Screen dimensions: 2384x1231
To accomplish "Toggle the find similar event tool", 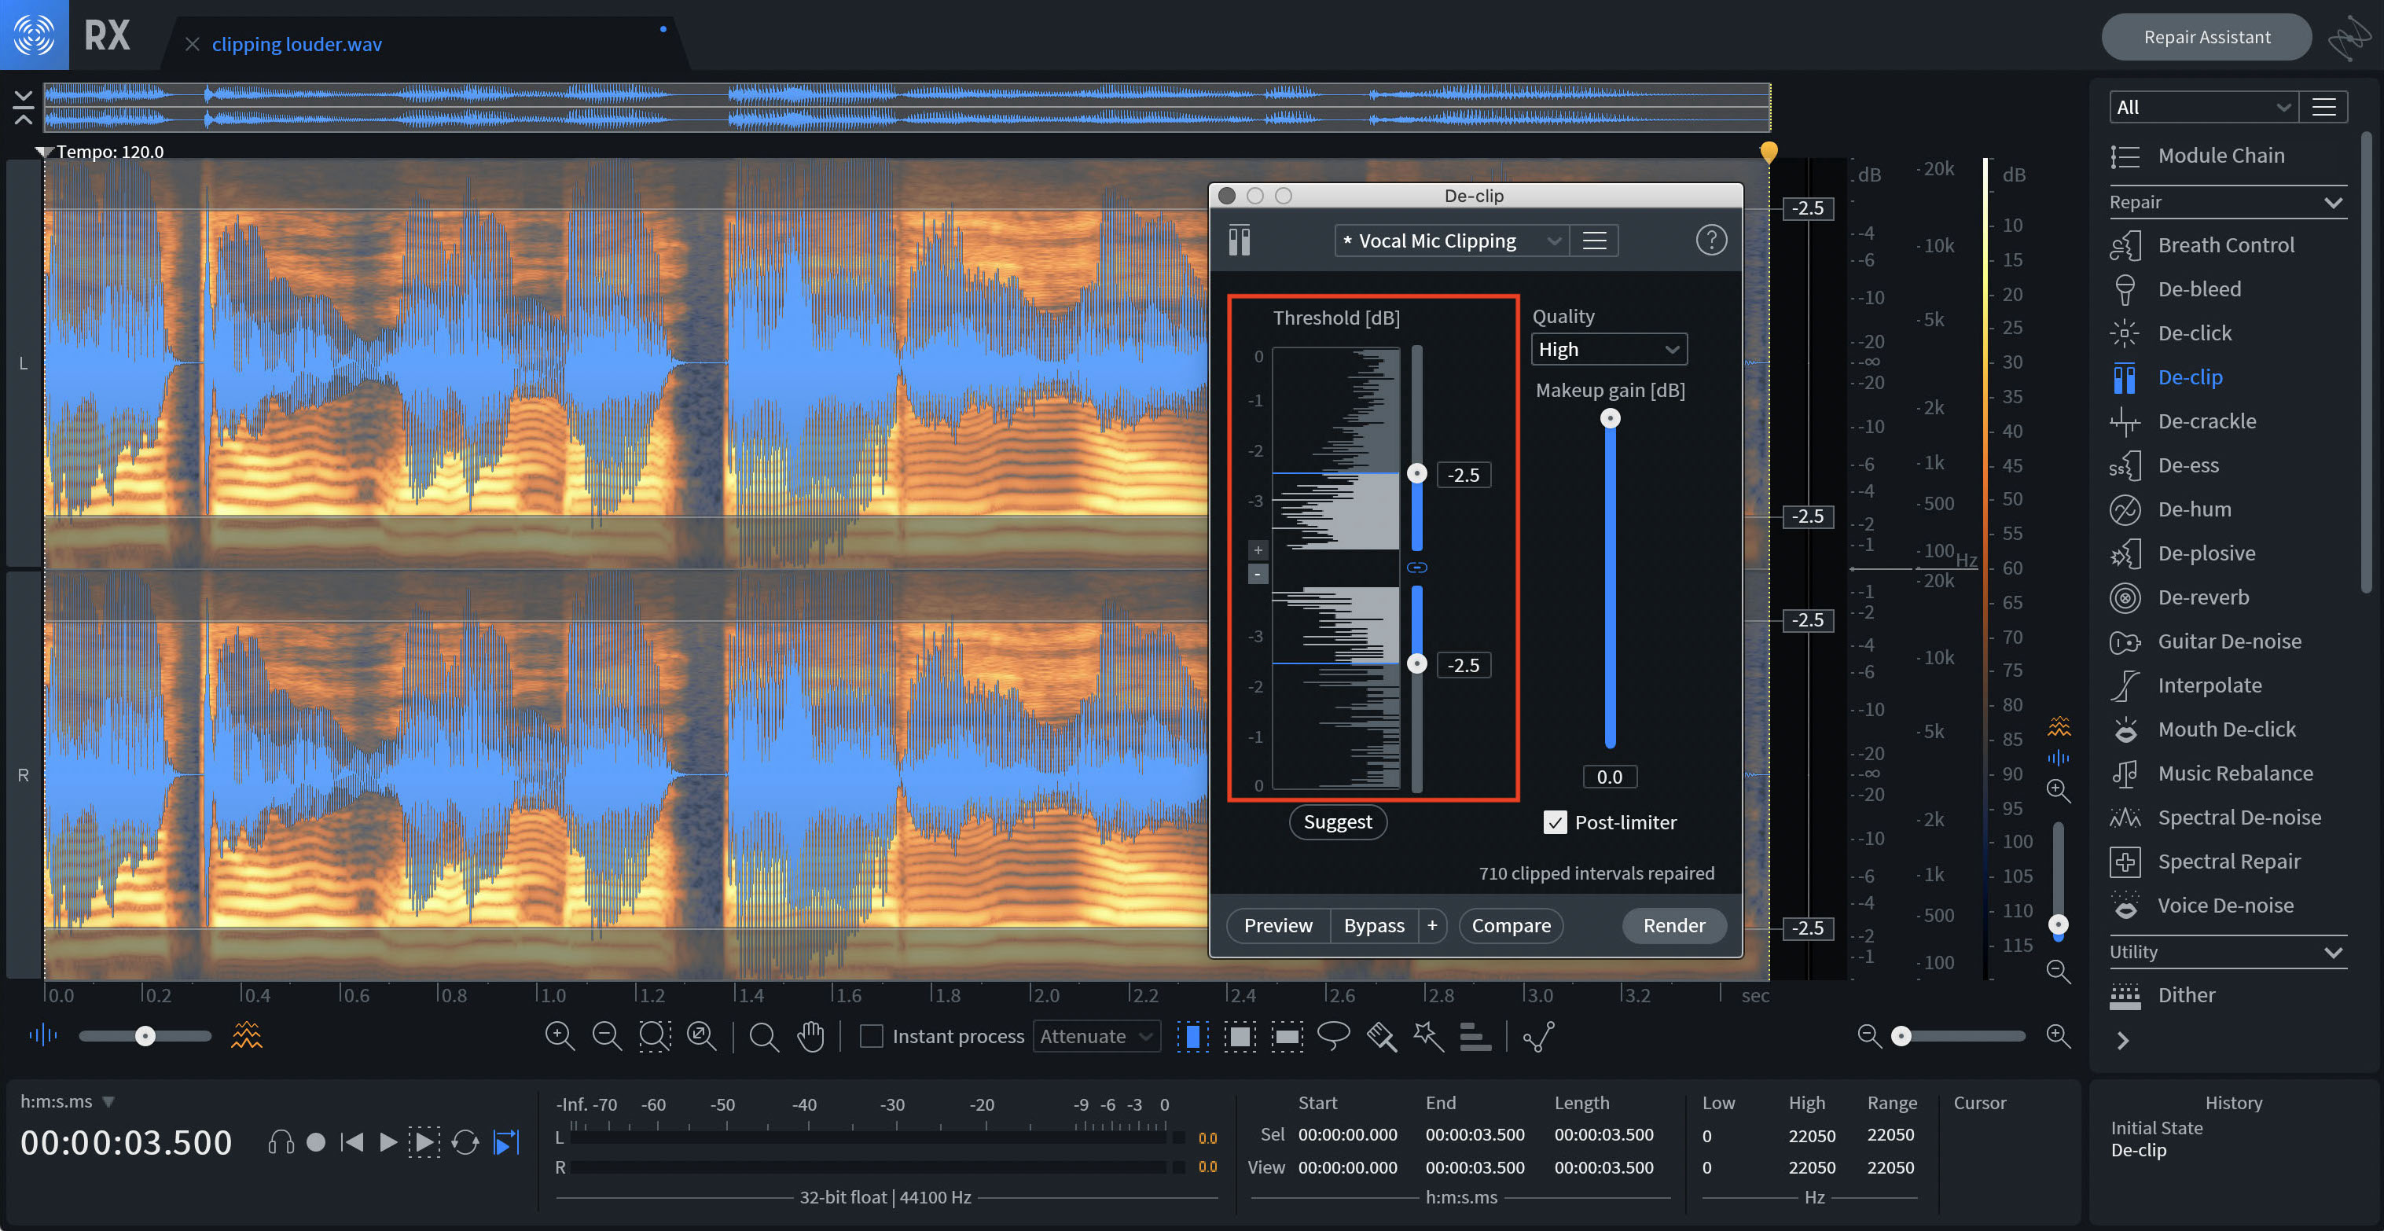I will point(1538,1036).
